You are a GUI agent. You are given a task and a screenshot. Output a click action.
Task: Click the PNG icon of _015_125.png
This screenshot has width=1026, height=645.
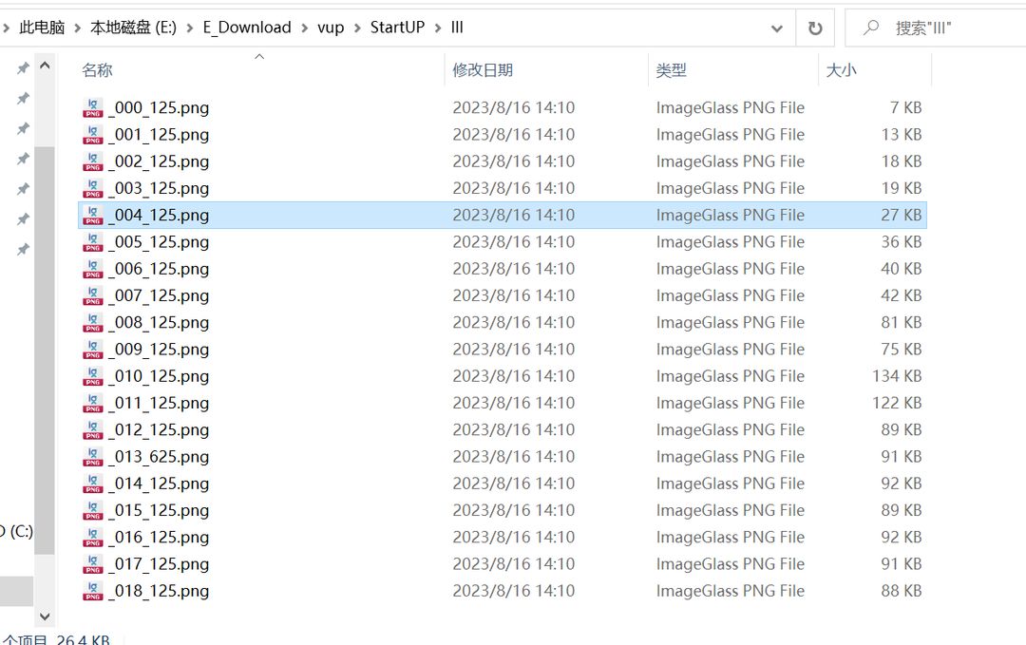click(x=93, y=510)
